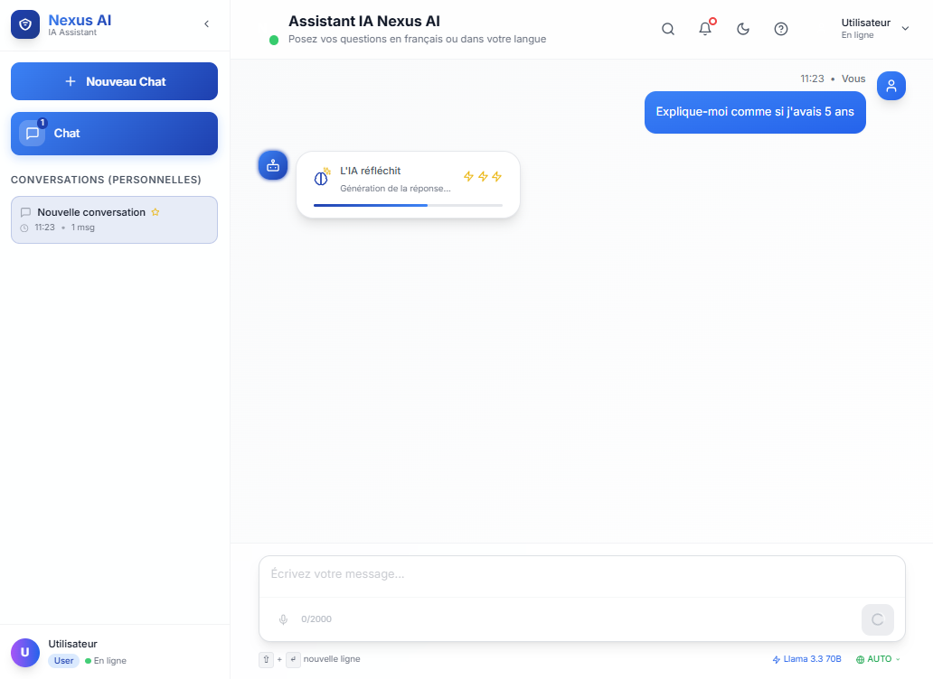
Task: Open the Llama 3.3 70B model selector
Action: (x=806, y=659)
